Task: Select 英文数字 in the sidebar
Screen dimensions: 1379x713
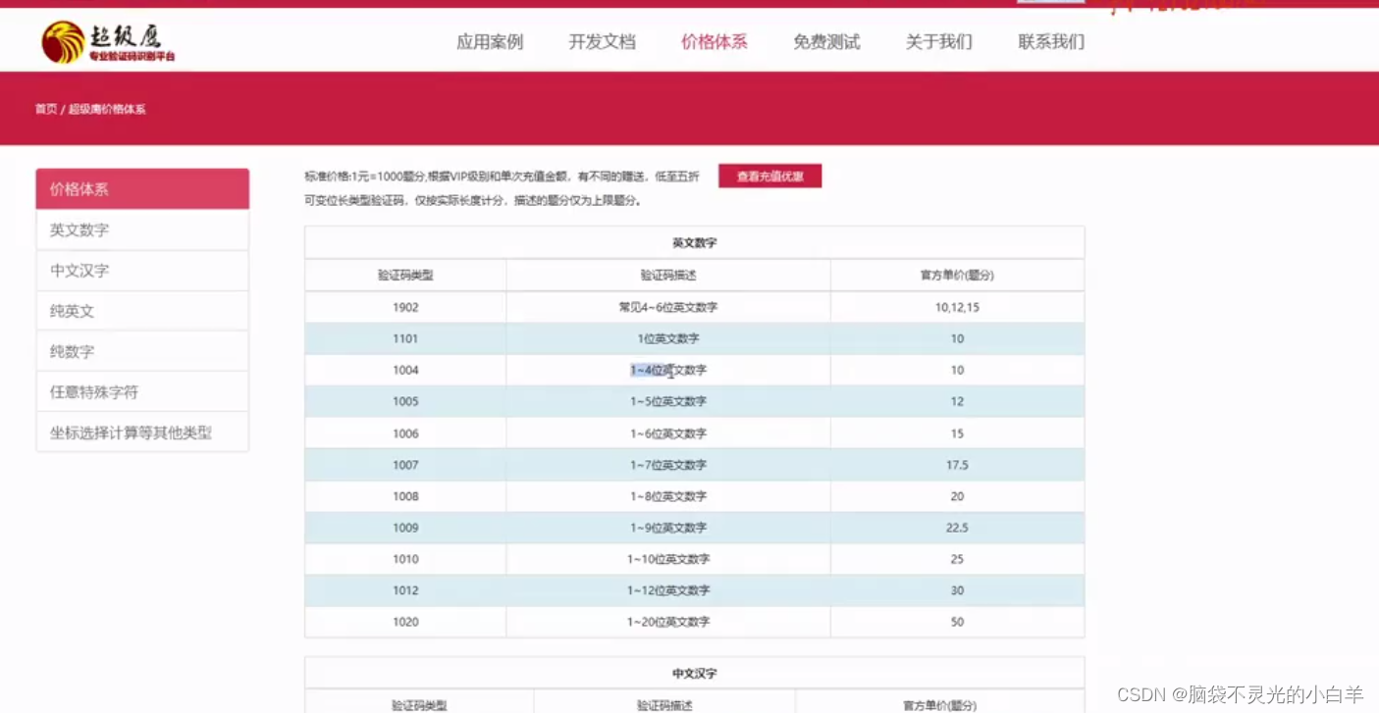Action: pyautogui.click(x=142, y=229)
